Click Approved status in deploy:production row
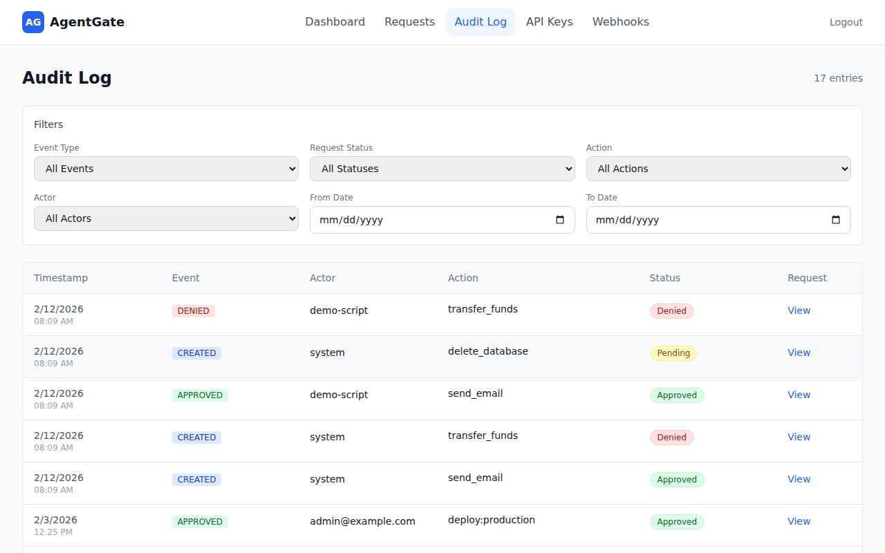 677,522
